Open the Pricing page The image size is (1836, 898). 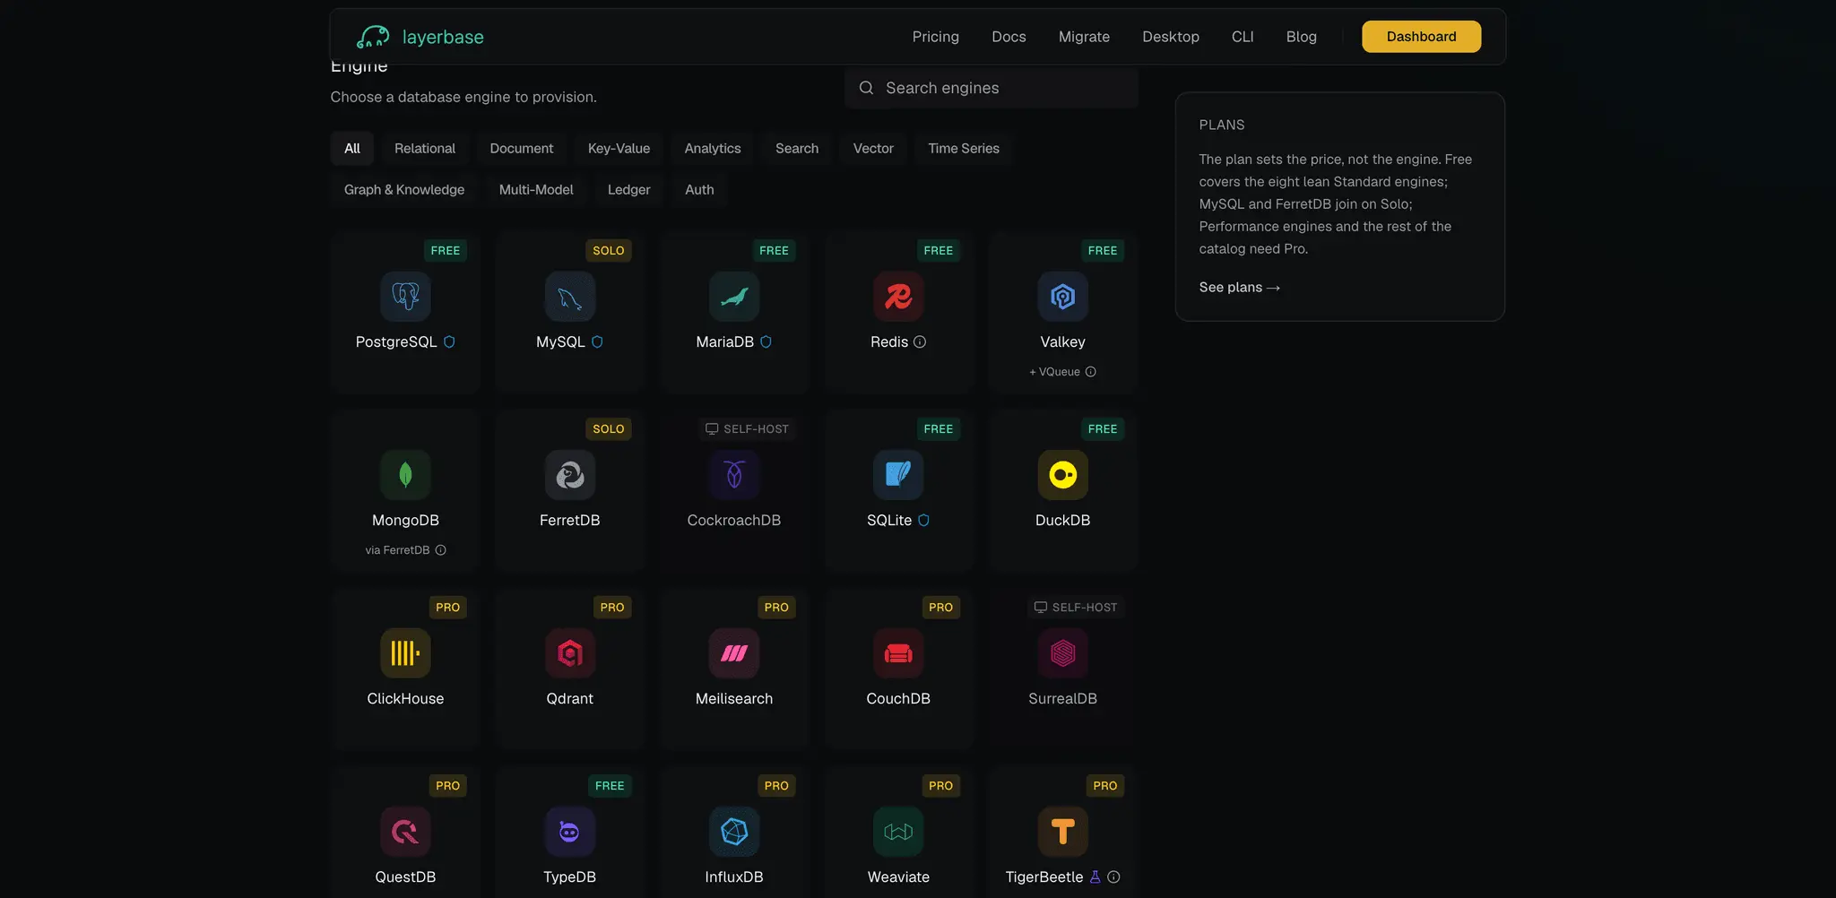(936, 37)
